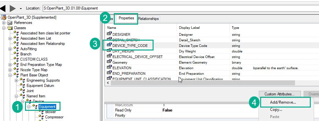Expand Nozzle Type Map node

point(10,70)
